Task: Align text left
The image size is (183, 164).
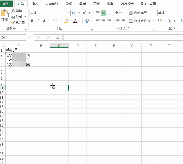Action: pyautogui.click(x=98, y=21)
